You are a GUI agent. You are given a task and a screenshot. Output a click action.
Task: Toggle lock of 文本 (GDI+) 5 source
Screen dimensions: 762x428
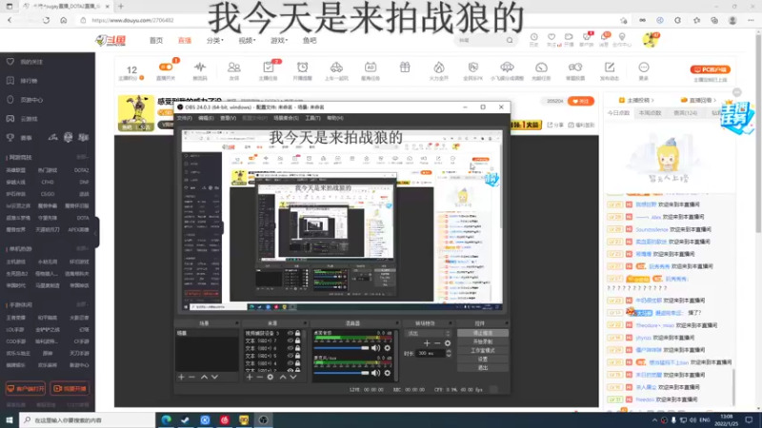click(297, 356)
